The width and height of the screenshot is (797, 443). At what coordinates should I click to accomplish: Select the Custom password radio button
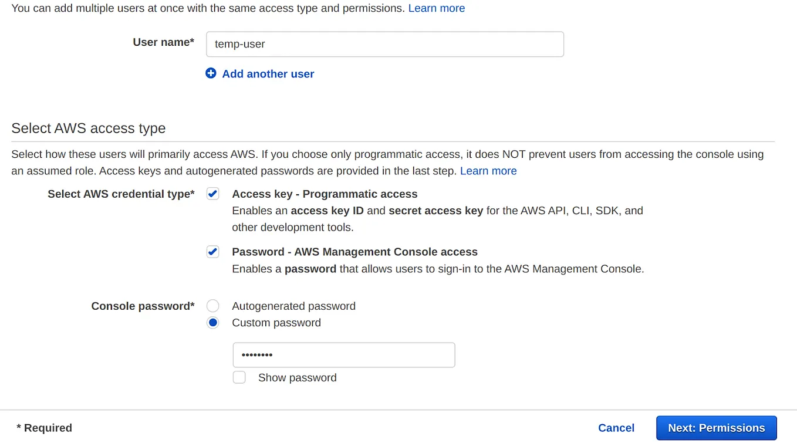pos(212,322)
